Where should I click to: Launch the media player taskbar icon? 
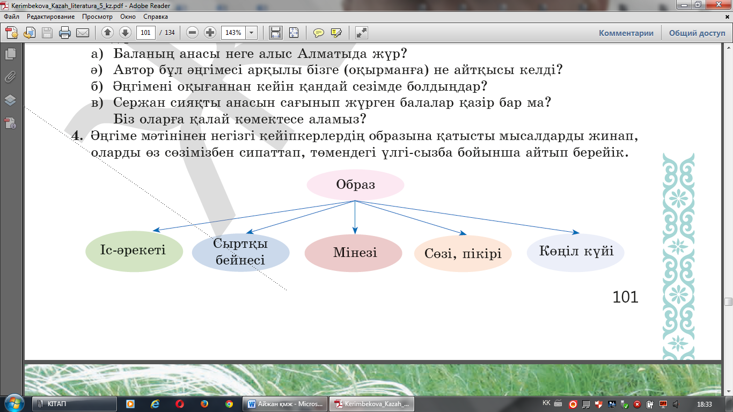click(130, 403)
